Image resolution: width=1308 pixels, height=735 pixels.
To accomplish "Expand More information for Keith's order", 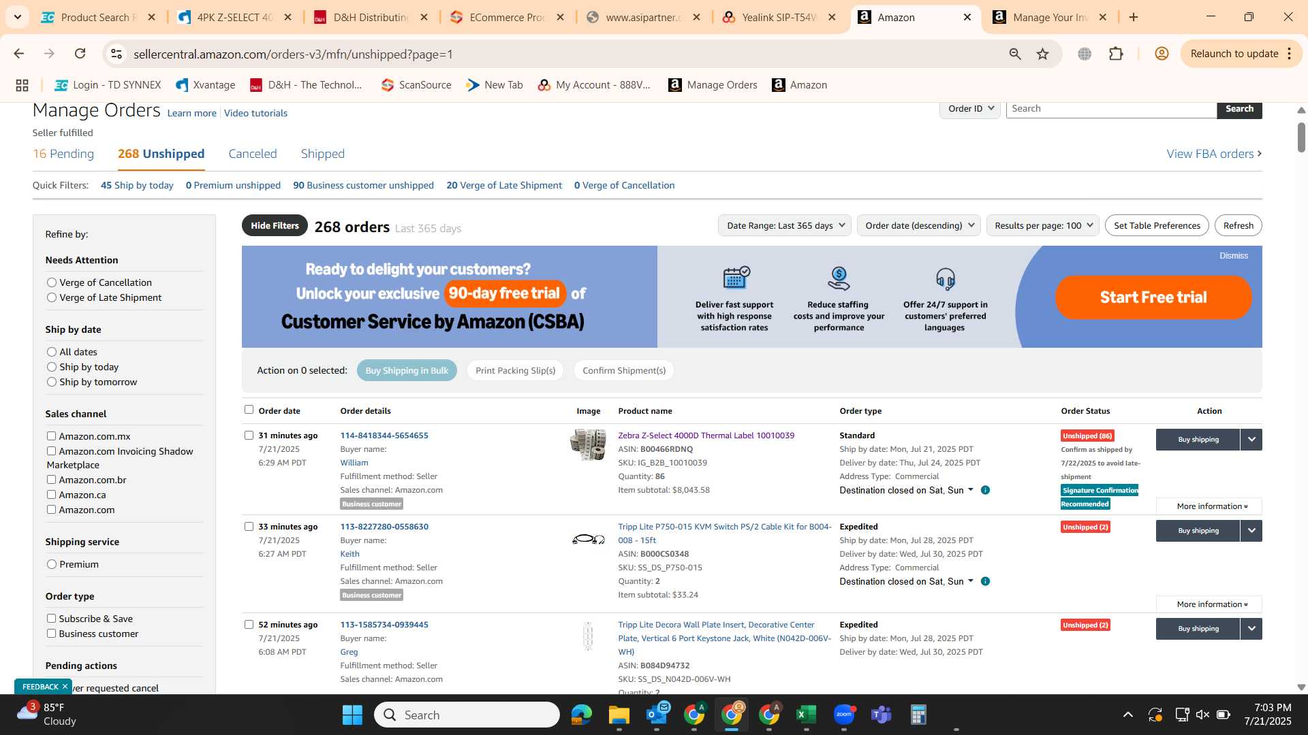I will [1209, 604].
